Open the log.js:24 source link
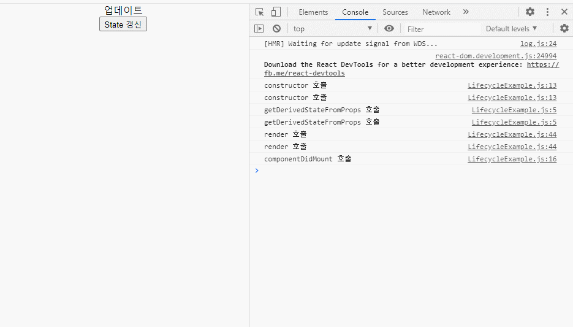573x327 pixels. [x=538, y=44]
